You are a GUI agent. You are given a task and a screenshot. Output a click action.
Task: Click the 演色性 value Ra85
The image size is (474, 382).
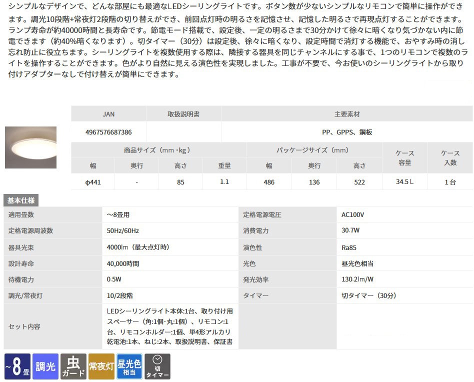[349, 247]
